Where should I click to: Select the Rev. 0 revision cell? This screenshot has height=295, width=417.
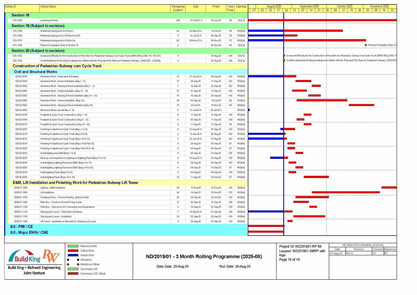358,253
